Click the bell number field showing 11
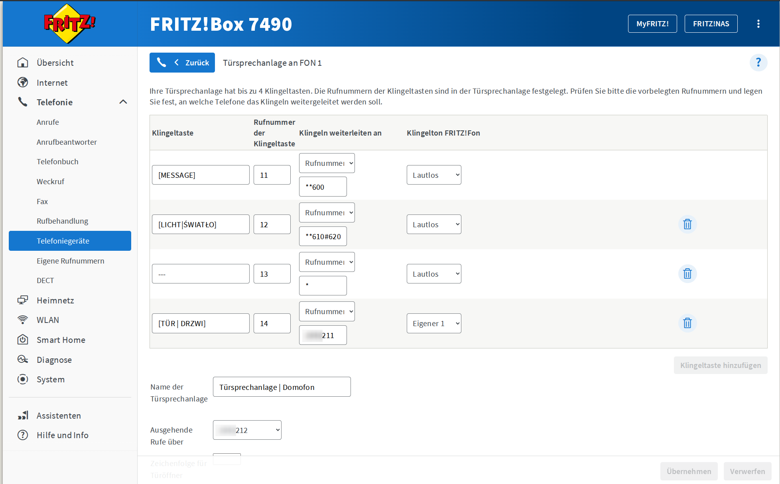Image resolution: width=780 pixels, height=484 pixels. pos(272,175)
